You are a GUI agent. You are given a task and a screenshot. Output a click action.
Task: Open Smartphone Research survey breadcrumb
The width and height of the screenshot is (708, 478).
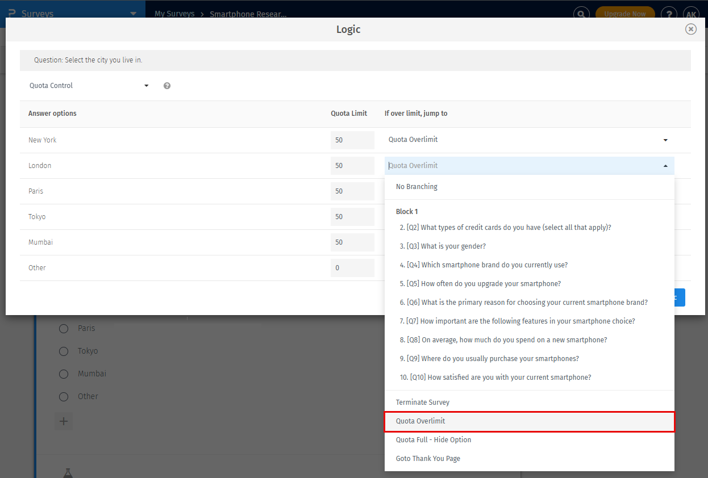[x=248, y=14]
